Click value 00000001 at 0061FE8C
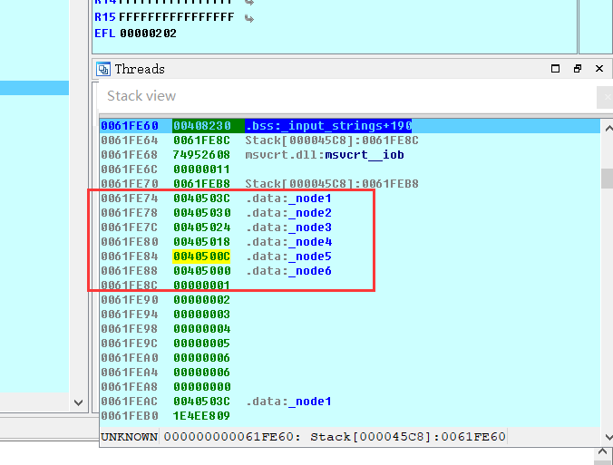This screenshot has width=613, height=465. [201, 286]
